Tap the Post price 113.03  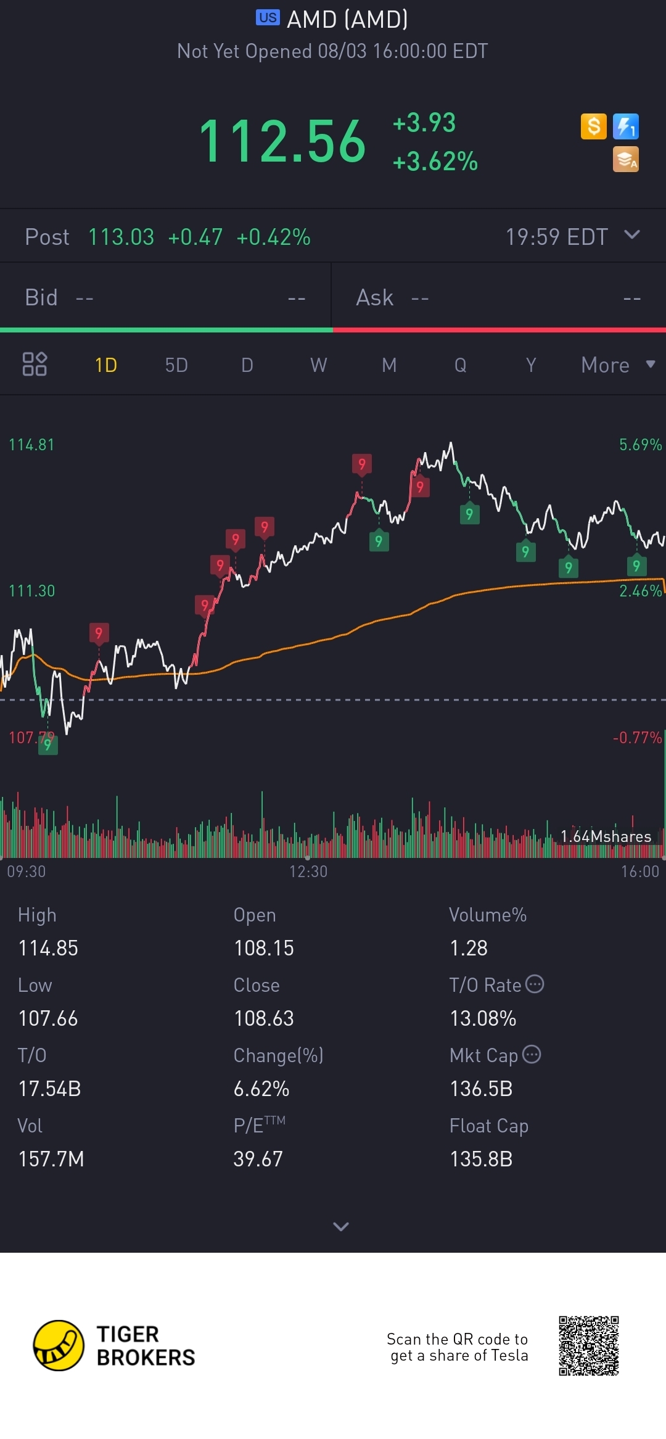pyautogui.click(x=121, y=237)
